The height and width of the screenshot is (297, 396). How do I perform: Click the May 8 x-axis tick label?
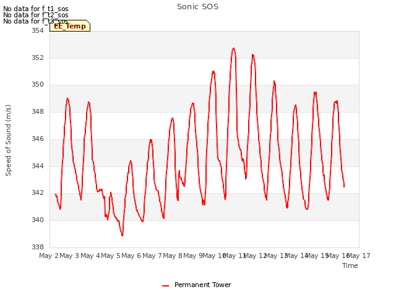173,256
